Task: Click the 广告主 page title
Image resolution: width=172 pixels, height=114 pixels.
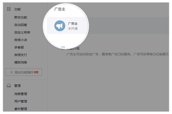Action: click(60, 9)
